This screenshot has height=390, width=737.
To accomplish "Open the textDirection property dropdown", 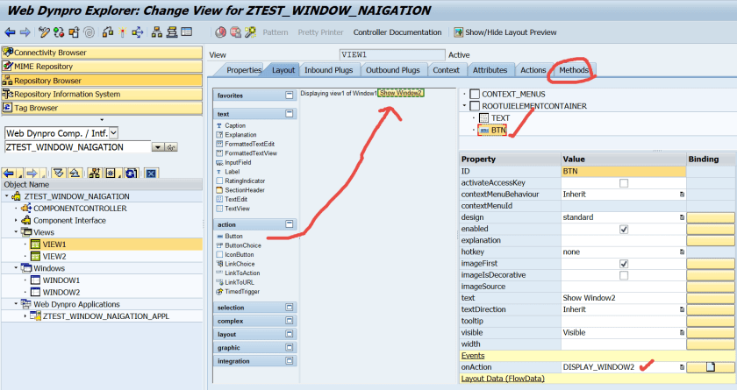I will click(x=682, y=309).
